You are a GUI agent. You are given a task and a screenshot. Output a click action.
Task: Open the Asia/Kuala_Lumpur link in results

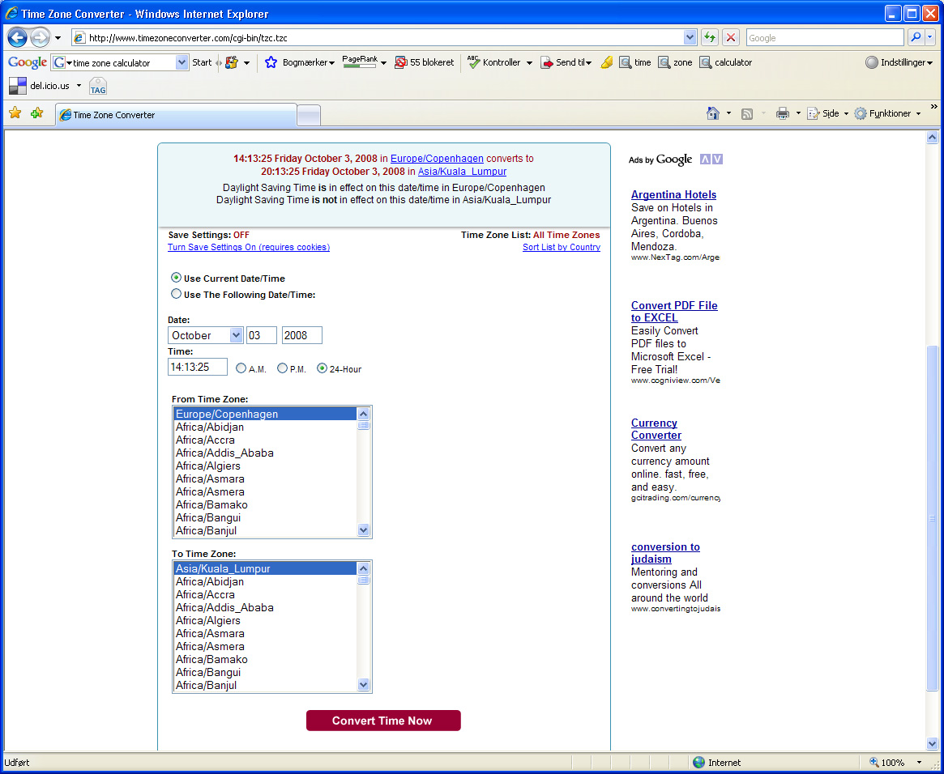click(462, 172)
